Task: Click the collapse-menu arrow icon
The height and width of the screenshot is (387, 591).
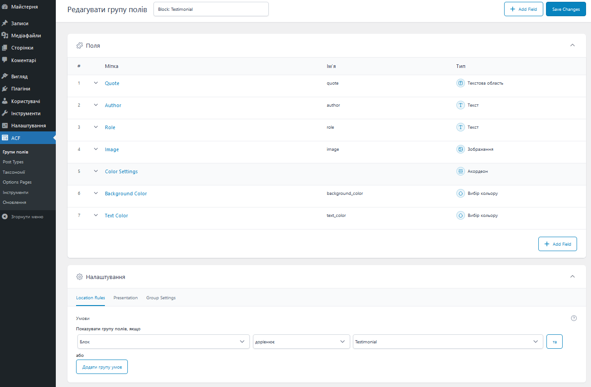Action: click(x=5, y=217)
